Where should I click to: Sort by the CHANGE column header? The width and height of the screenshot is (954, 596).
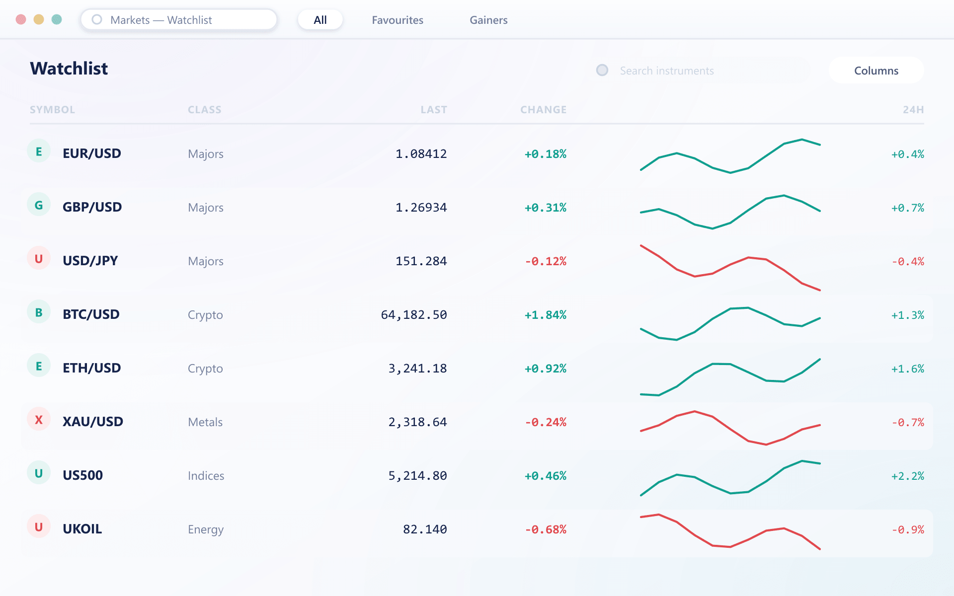pos(544,110)
